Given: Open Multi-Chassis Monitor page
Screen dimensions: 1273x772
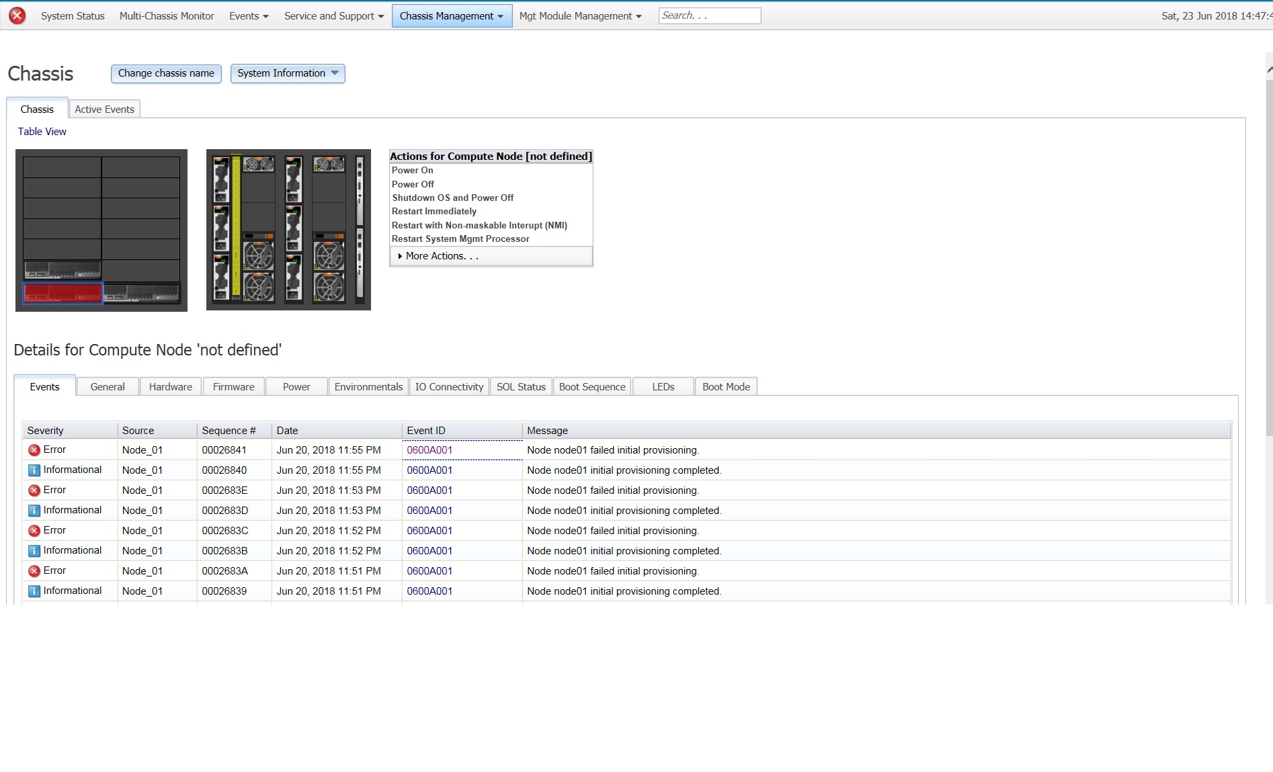Looking at the screenshot, I should [x=167, y=15].
